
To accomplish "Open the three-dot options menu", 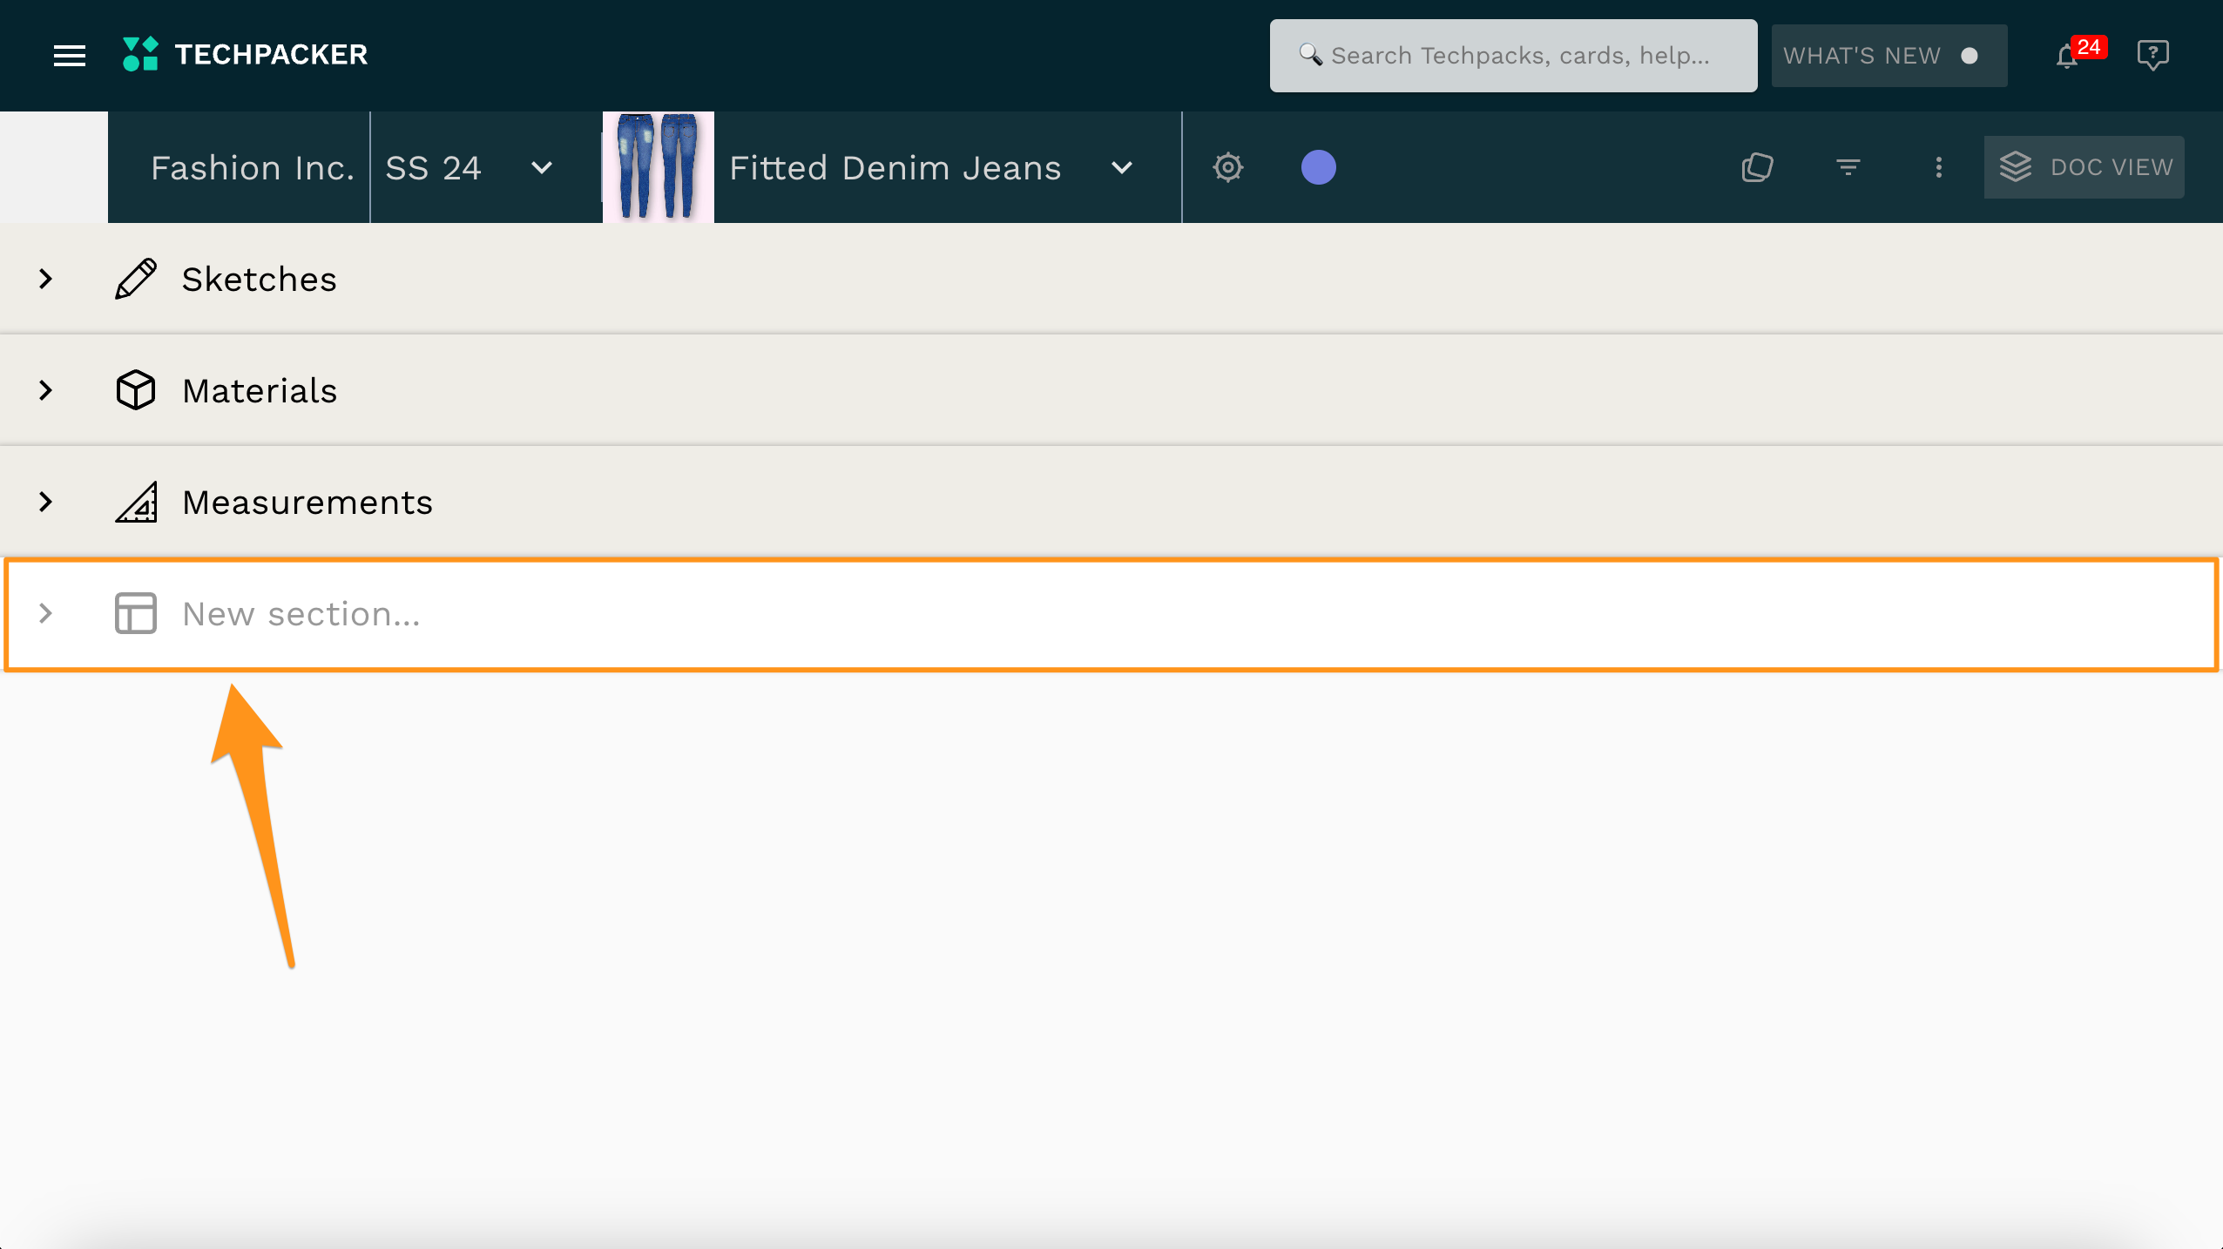I will [1938, 167].
